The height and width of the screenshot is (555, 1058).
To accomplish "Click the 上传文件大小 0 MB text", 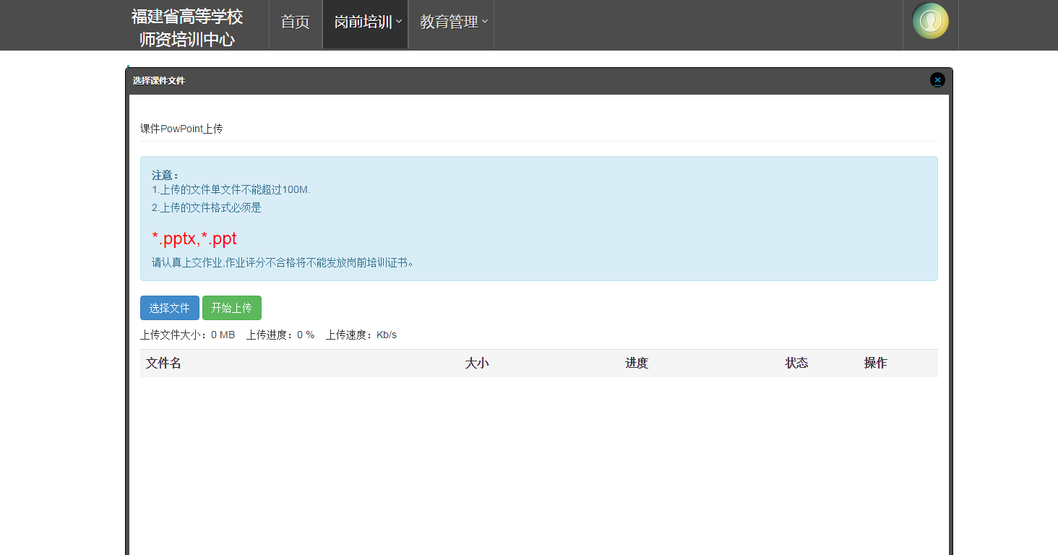I will tap(187, 335).
